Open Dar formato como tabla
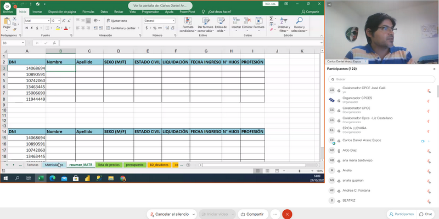The image size is (439, 219). click(205, 25)
